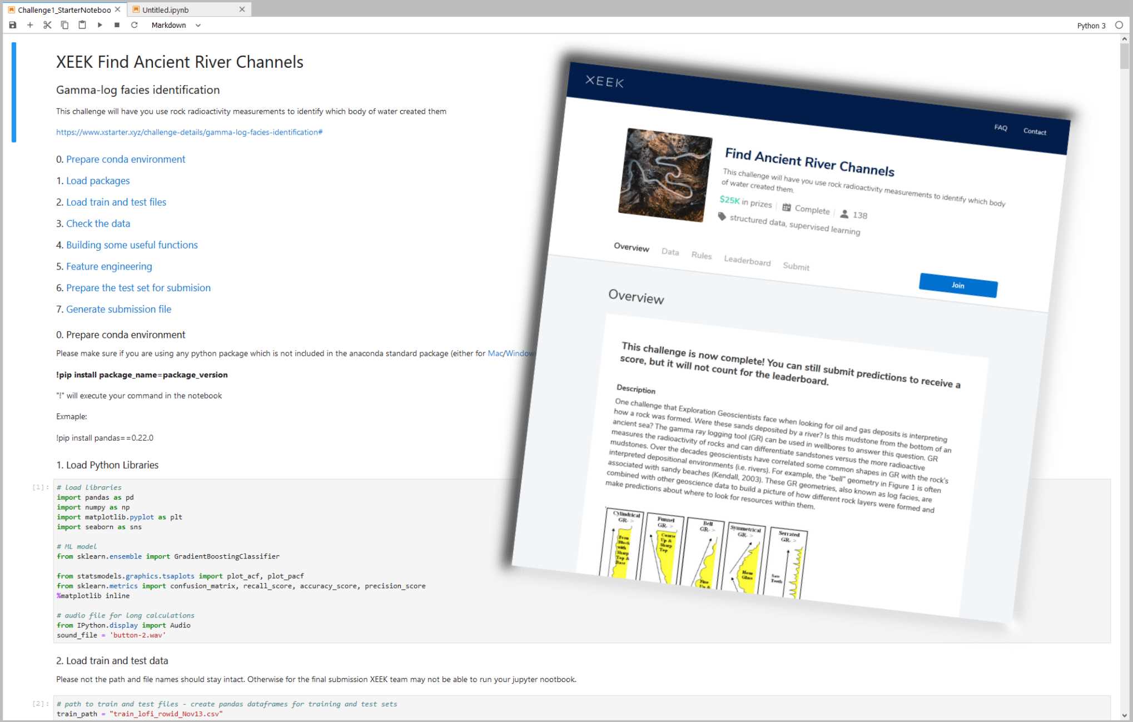This screenshot has width=1133, height=722.
Task: Click the river channels thumbnail photo
Action: (x=665, y=175)
